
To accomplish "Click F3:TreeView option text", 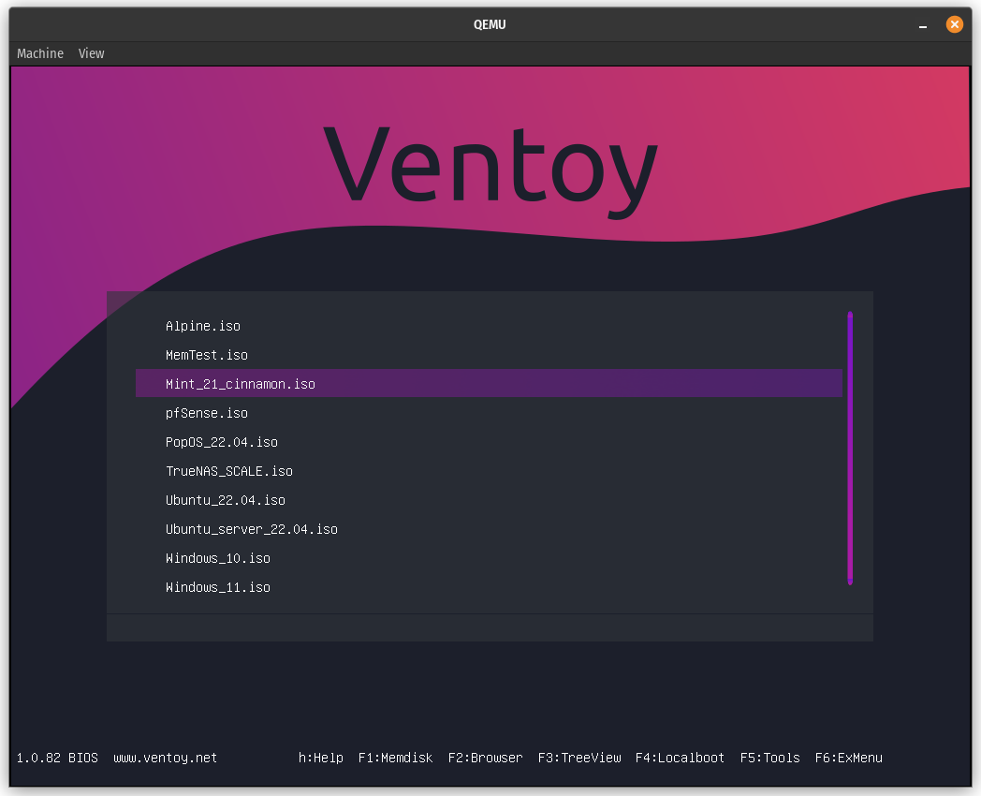I will [x=579, y=758].
